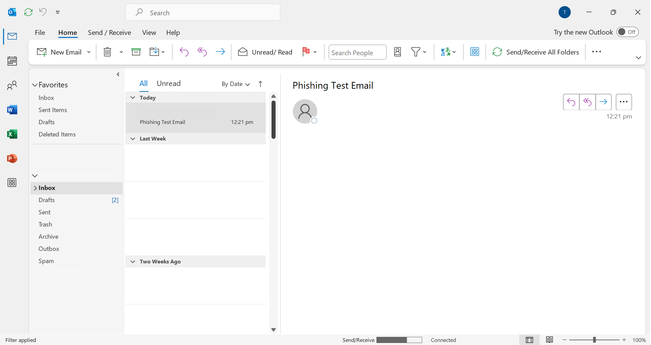Click Reply in the reading pane
The height and width of the screenshot is (345, 651).
point(571,102)
